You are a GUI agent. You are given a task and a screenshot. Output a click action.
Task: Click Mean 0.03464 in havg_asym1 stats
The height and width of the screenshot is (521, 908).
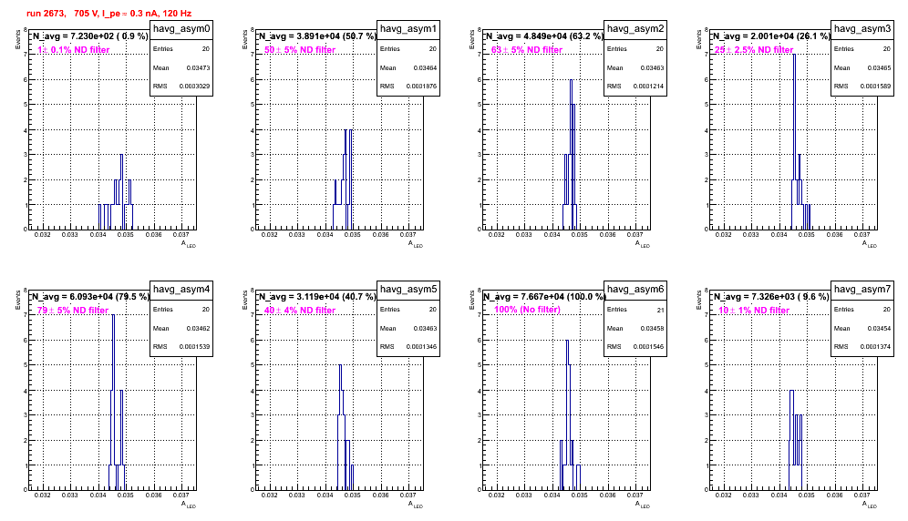tap(408, 67)
